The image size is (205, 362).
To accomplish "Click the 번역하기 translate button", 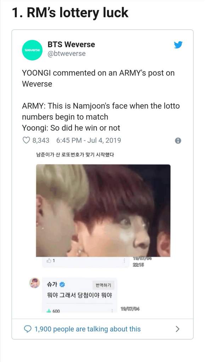I will pos(103,285).
